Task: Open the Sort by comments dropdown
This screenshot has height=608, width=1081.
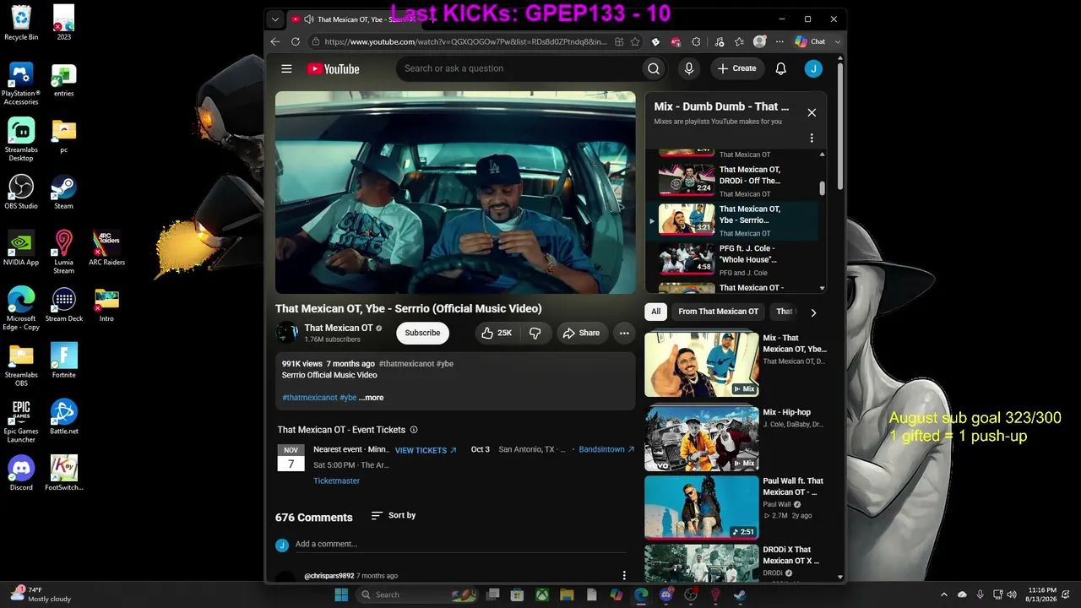Action: [x=394, y=515]
